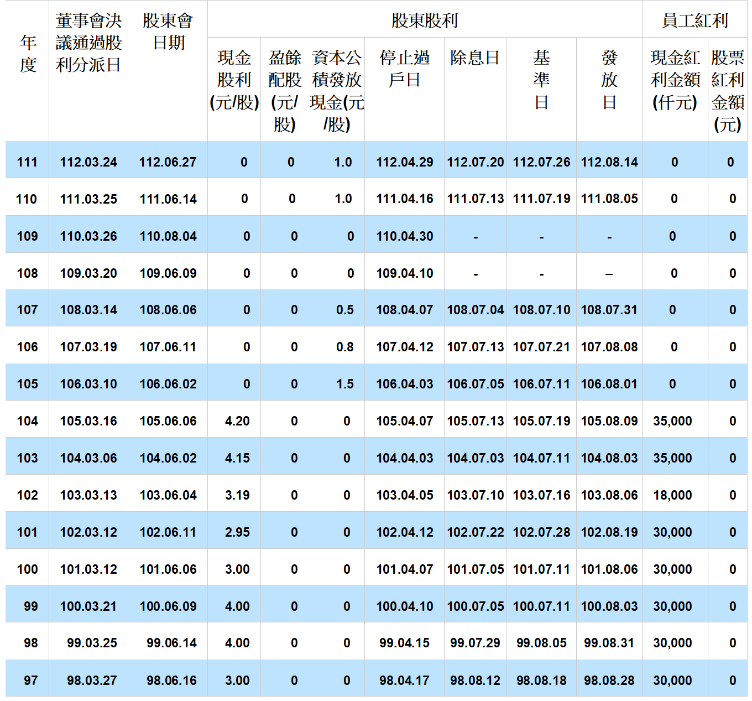
Task: Select date cell 105.07.13
Action: [476, 421]
